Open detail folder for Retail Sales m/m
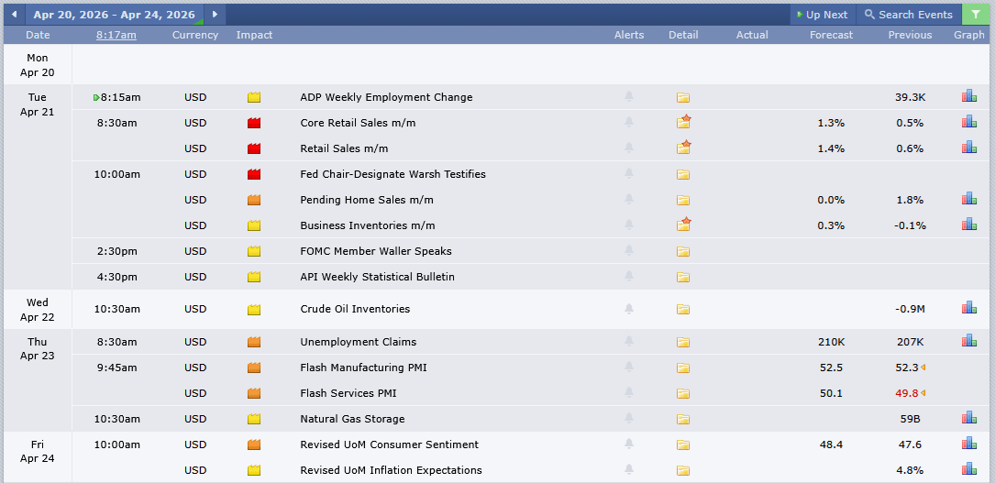This screenshot has width=995, height=483. [683, 148]
